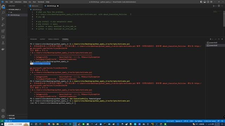The width and height of the screenshot is (225, 126).
Task: Open the Edit menu
Action: 11,2
